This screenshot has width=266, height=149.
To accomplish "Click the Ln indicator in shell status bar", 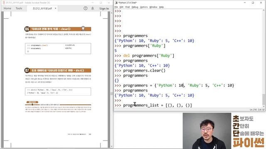I will [253, 110].
